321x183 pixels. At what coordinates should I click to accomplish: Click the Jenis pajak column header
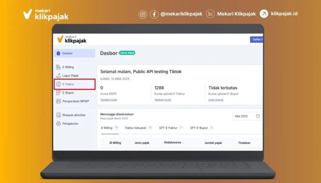(142, 143)
